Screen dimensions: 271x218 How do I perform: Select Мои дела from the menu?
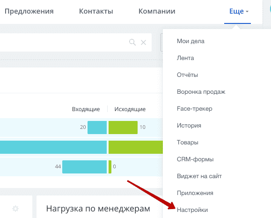(190, 41)
